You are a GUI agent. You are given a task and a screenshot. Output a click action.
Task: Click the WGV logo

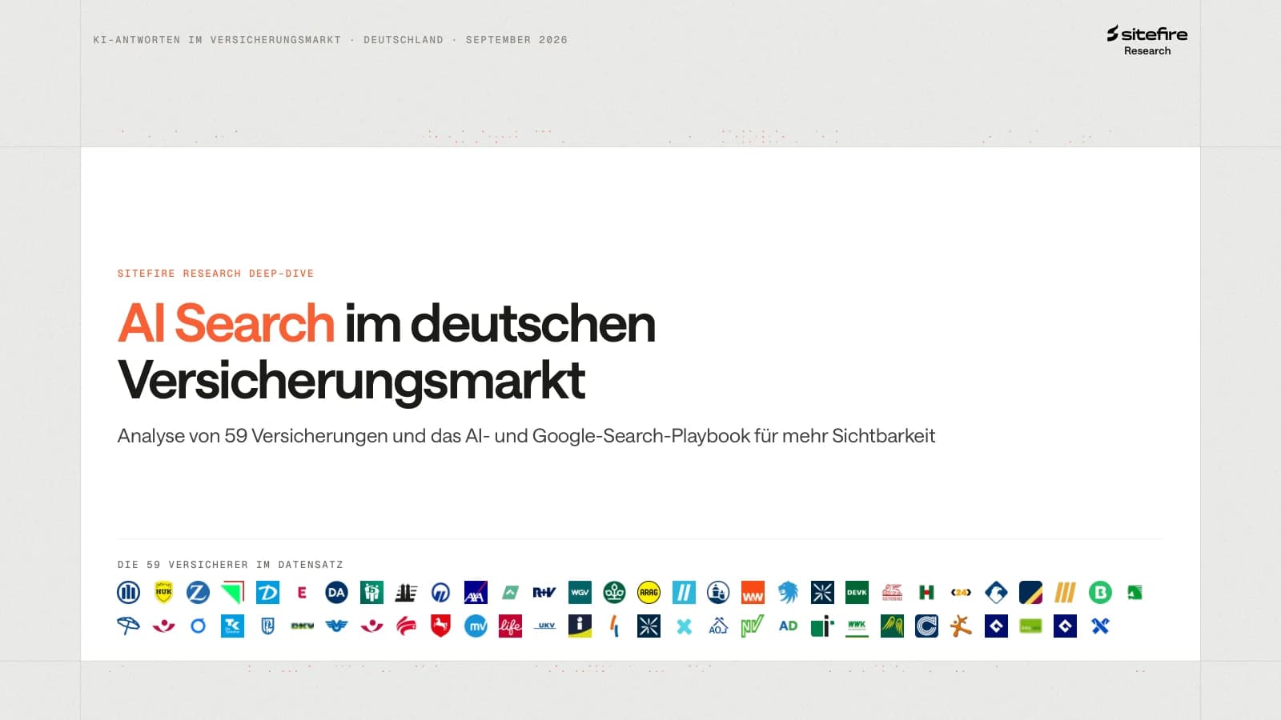point(580,592)
